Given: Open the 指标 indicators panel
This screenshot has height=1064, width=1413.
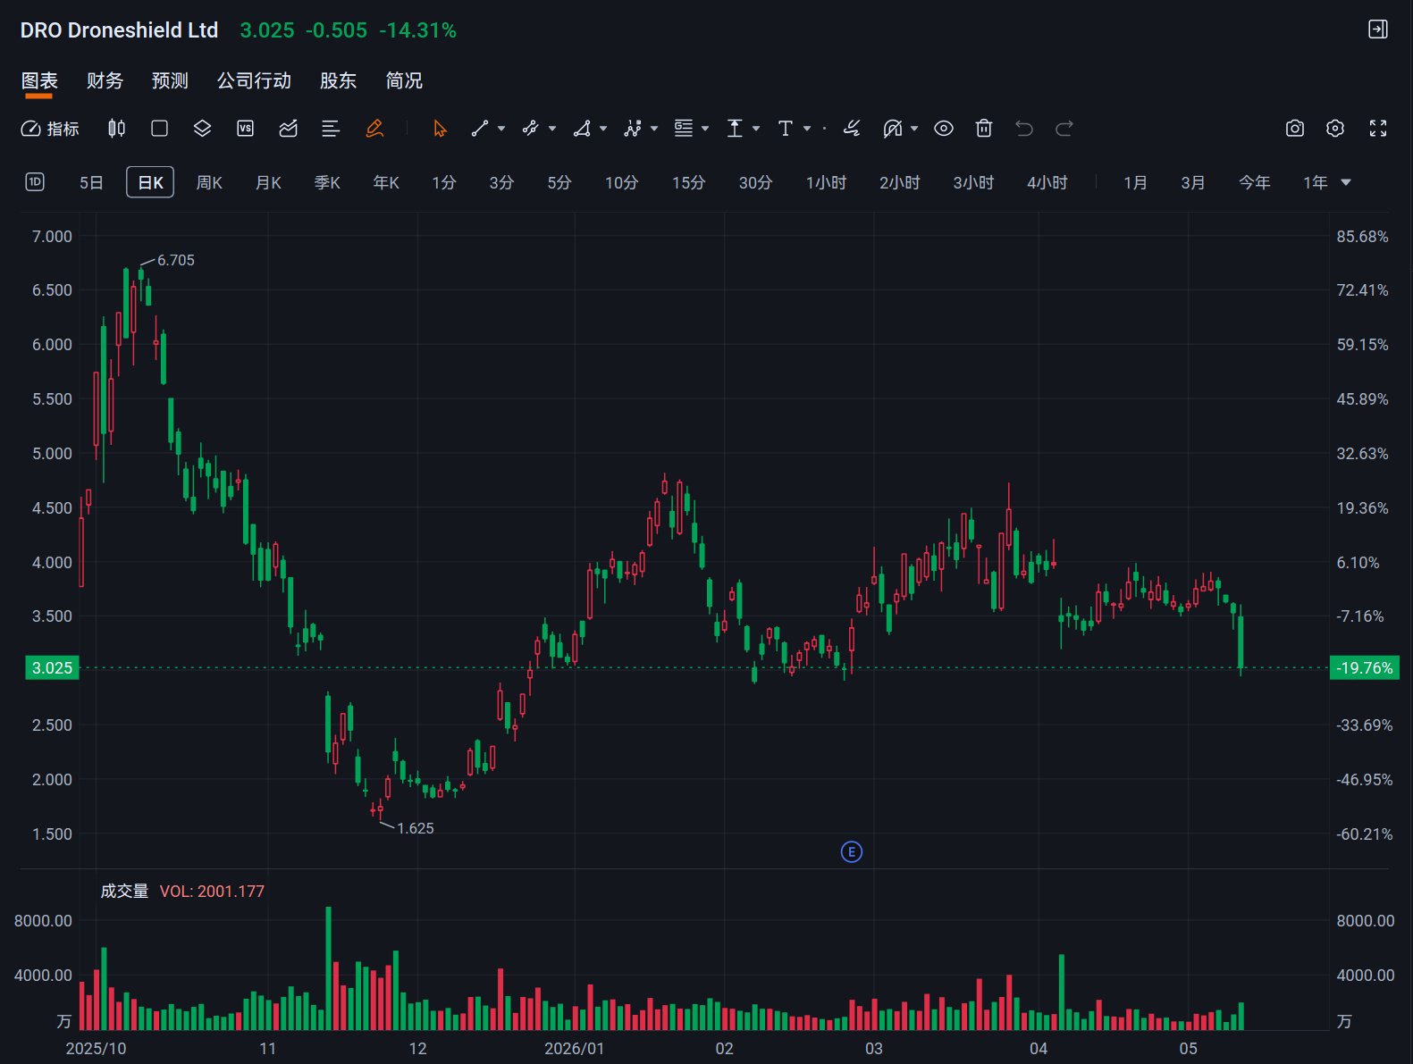Looking at the screenshot, I should pos(50,129).
